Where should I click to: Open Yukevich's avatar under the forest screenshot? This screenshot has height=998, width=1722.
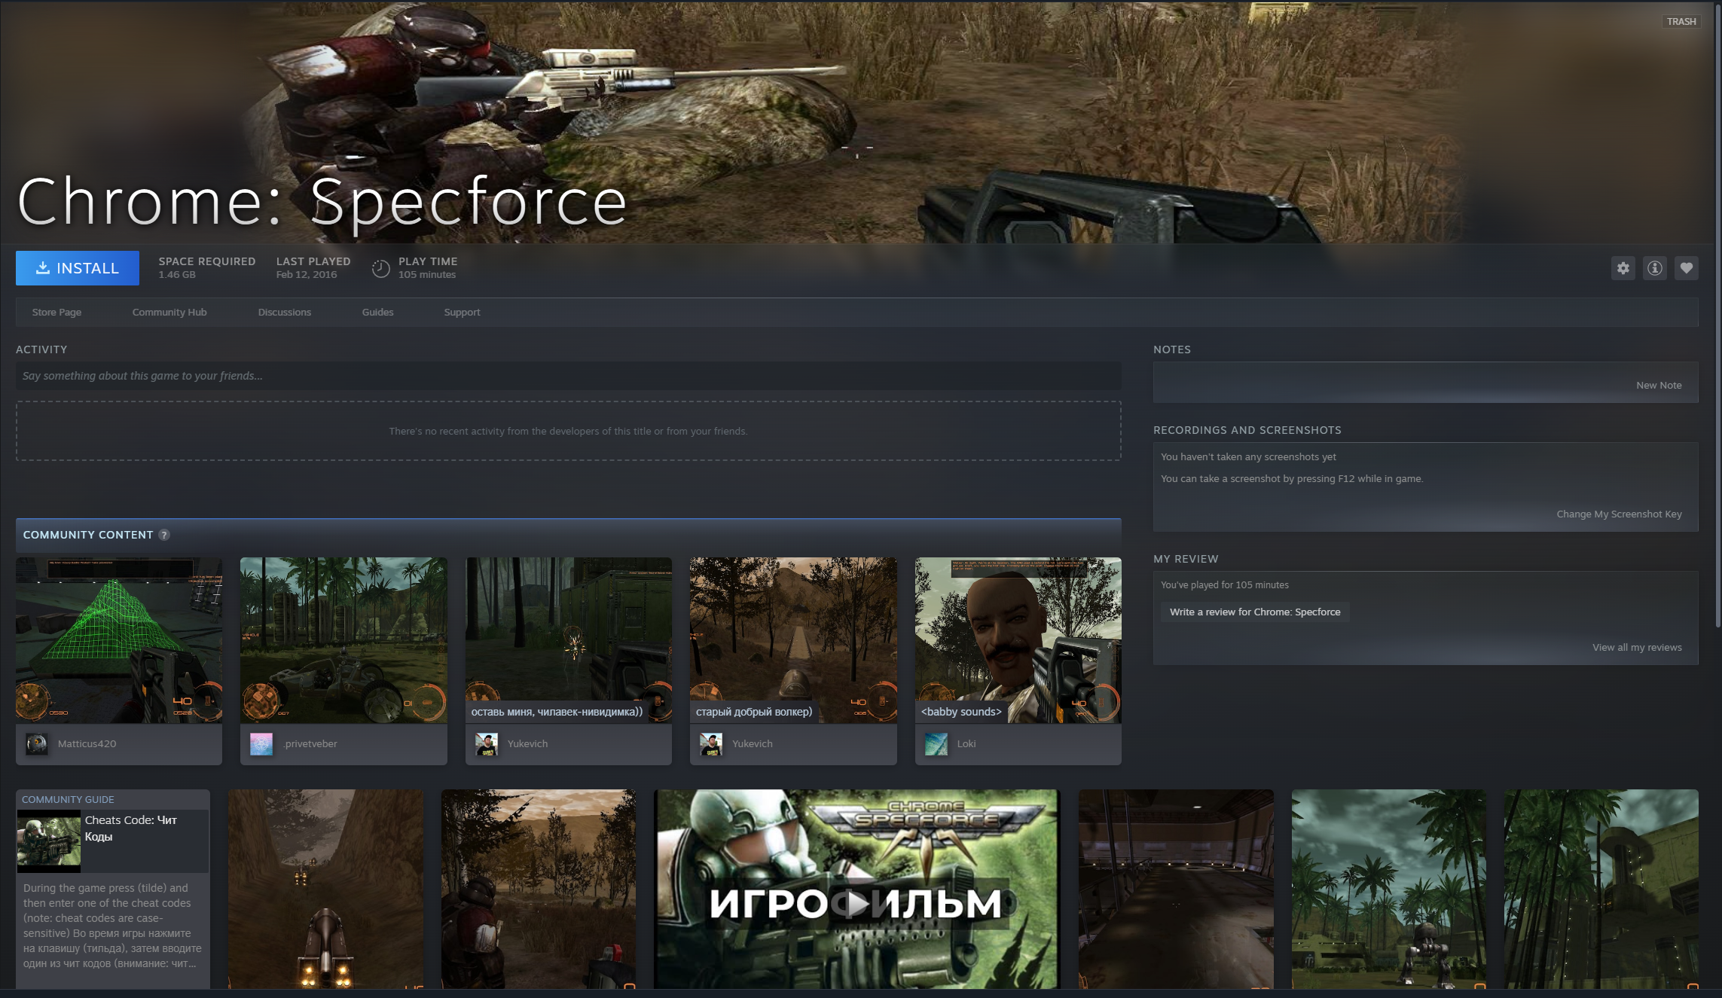click(x=486, y=744)
